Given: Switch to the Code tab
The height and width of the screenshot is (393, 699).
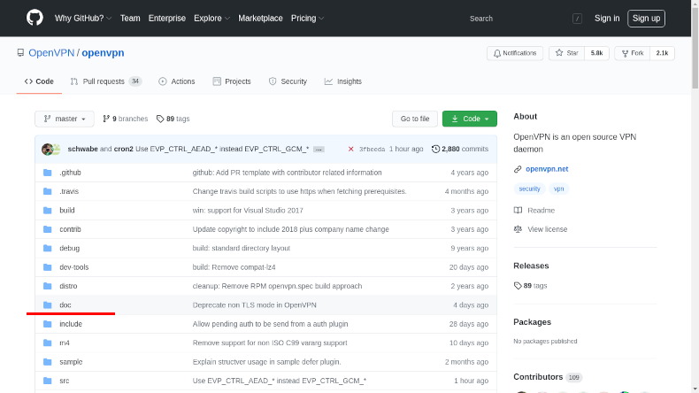Looking at the screenshot, I should click(39, 81).
